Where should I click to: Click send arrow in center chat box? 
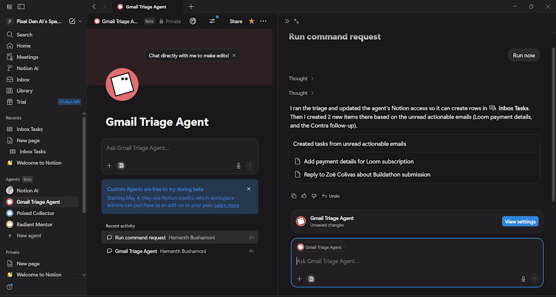250,166
